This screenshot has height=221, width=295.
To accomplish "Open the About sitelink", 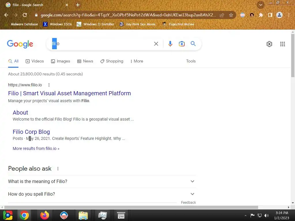I will [x=20, y=113].
